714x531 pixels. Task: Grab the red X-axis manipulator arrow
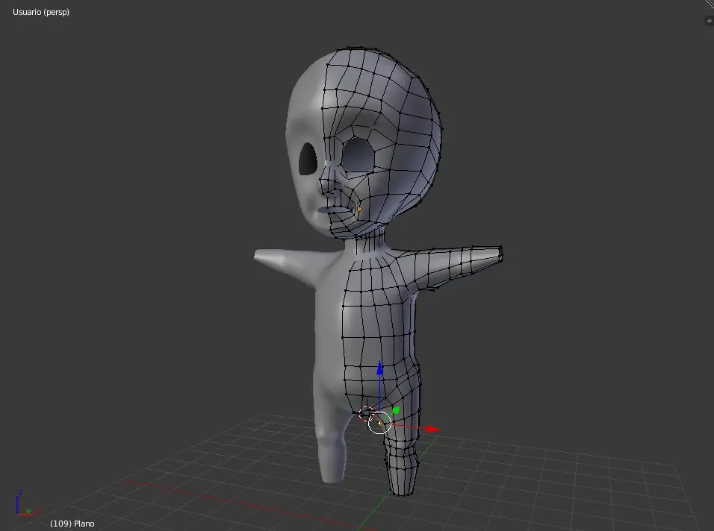click(x=432, y=430)
